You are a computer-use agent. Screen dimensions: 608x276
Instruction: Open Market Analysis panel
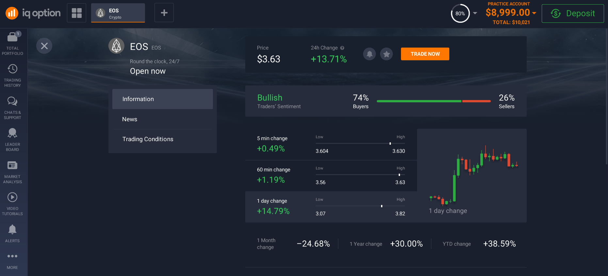click(x=12, y=172)
